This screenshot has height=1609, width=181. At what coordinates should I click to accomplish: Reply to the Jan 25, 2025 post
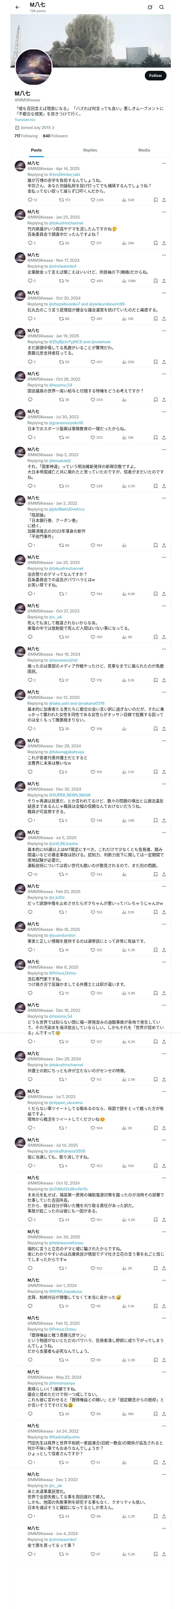point(31,243)
